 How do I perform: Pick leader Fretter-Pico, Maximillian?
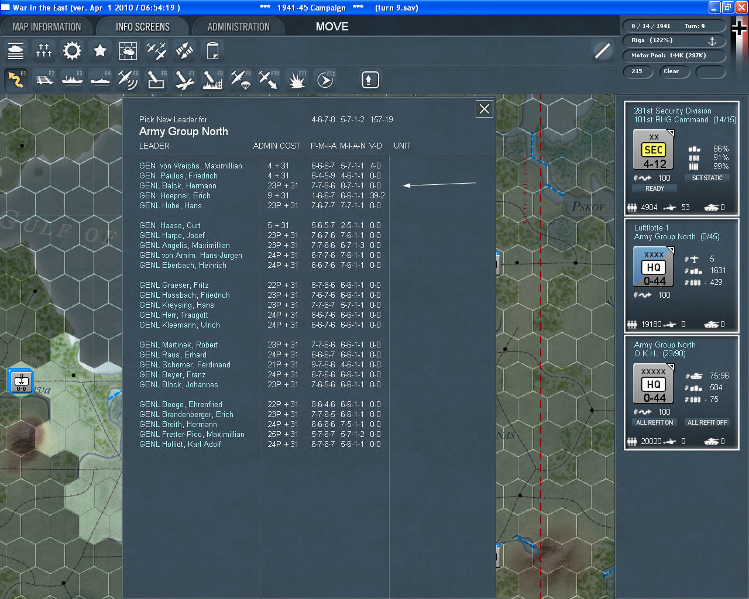click(192, 435)
